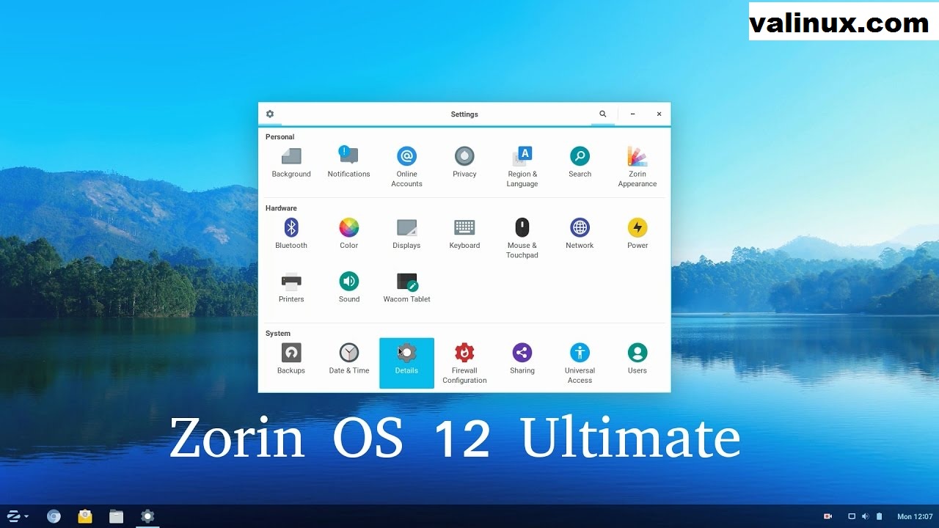939x528 pixels.
Task: Open the Sharing settings
Action: (x=522, y=359)
